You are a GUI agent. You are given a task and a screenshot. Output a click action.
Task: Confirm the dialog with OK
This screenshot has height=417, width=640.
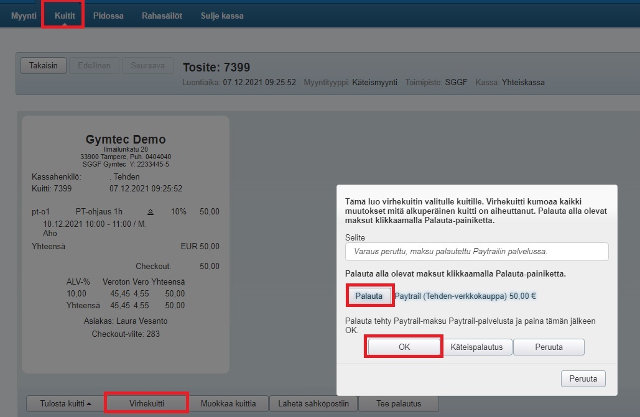pos(404,347)
